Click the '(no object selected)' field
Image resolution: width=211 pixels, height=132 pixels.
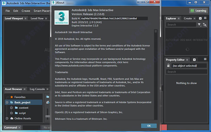189,66
